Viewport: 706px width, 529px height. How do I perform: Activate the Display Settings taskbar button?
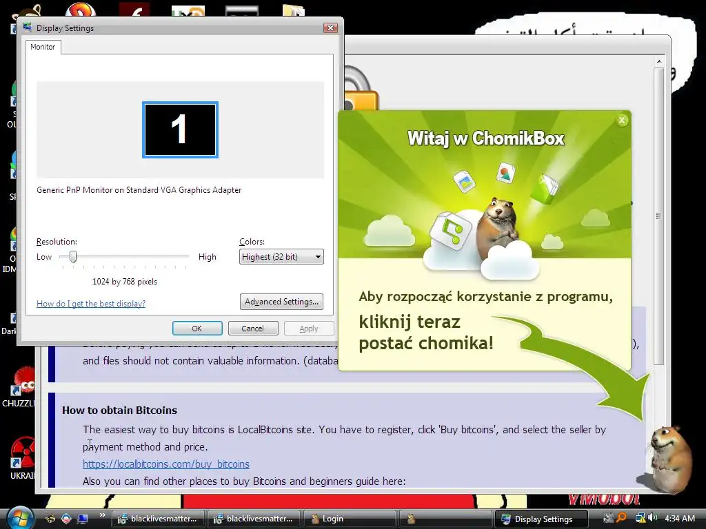click(x=541, y=519)
